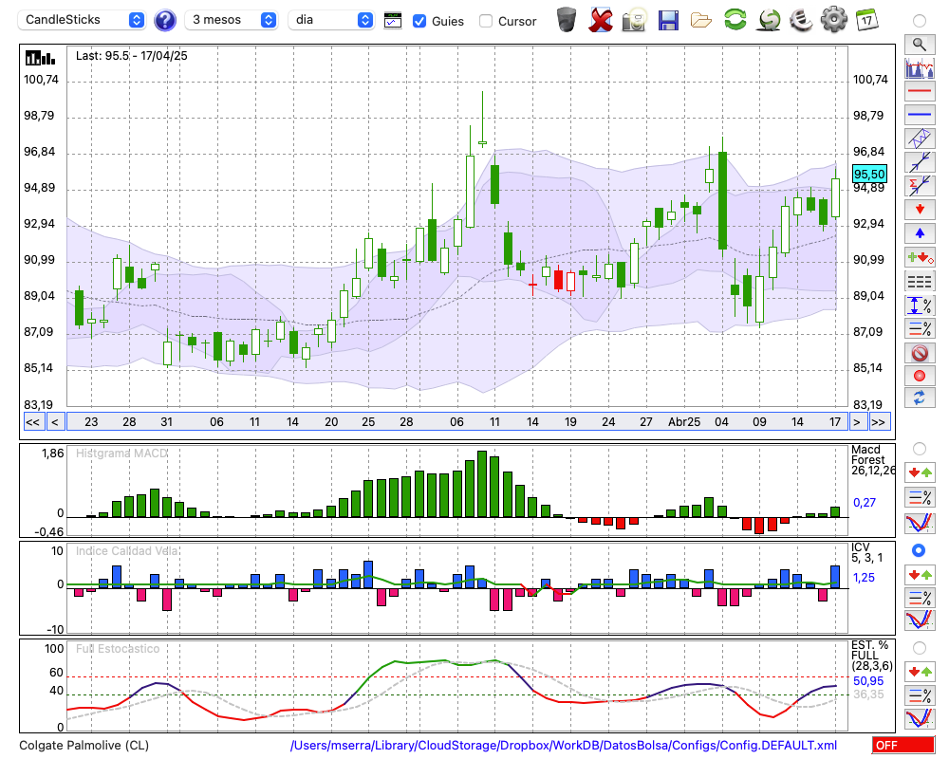Enable the Cursor checkbox
Viewport: 949px width, 759px height.
click(x=485, y=21)
